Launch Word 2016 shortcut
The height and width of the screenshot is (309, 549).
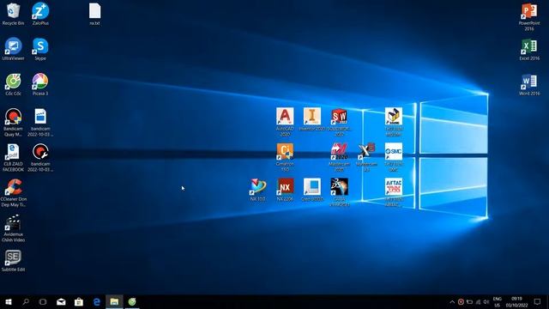coord(529,84)
